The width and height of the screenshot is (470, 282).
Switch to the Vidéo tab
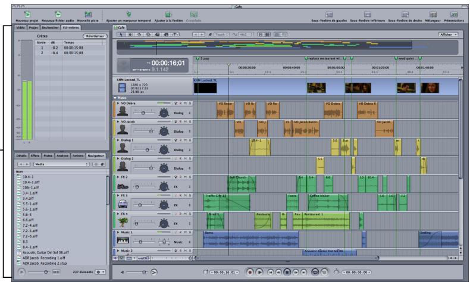[x=20, y=27]
